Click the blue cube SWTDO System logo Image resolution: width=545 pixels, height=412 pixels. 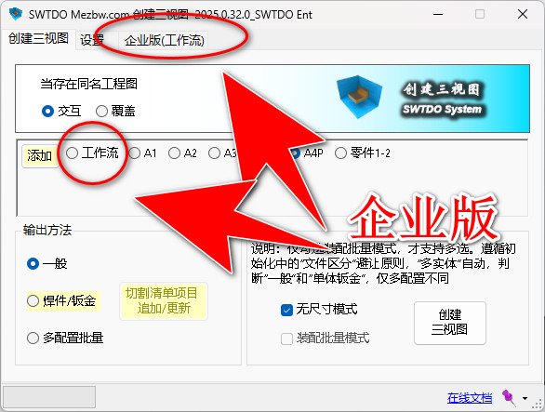[x=359, y=96]
